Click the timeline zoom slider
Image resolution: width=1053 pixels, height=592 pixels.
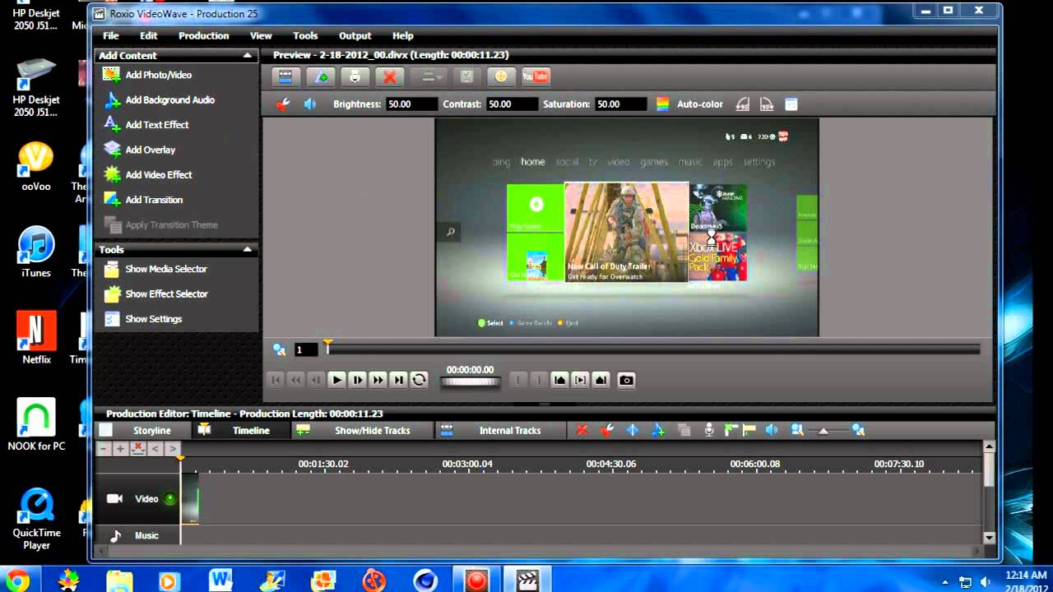pos(823,431)
